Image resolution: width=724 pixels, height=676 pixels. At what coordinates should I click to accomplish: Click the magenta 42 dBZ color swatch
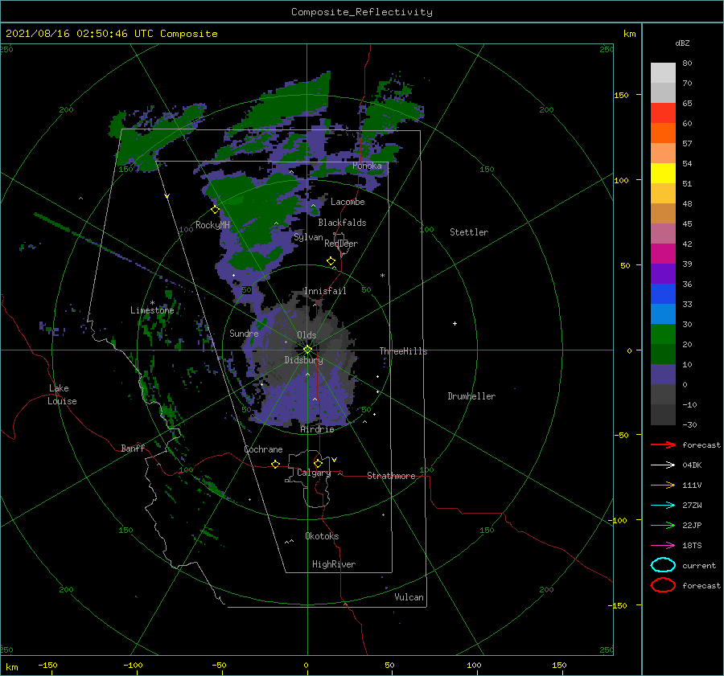coord(663,254)
